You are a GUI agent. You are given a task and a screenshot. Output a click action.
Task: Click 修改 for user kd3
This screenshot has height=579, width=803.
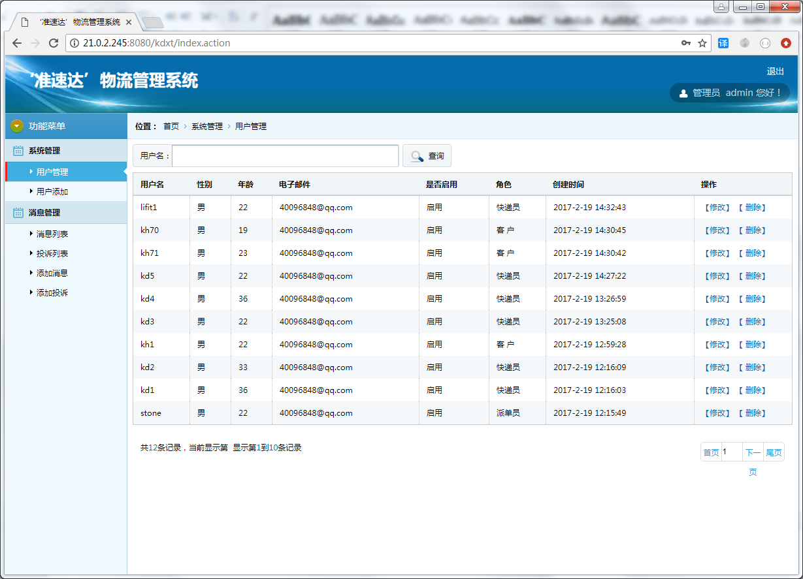click(717, 321)
